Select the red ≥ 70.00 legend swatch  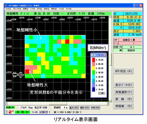point(93,60)
